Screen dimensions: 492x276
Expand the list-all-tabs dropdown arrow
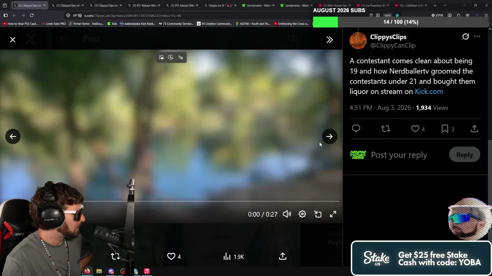click(445, 5)
